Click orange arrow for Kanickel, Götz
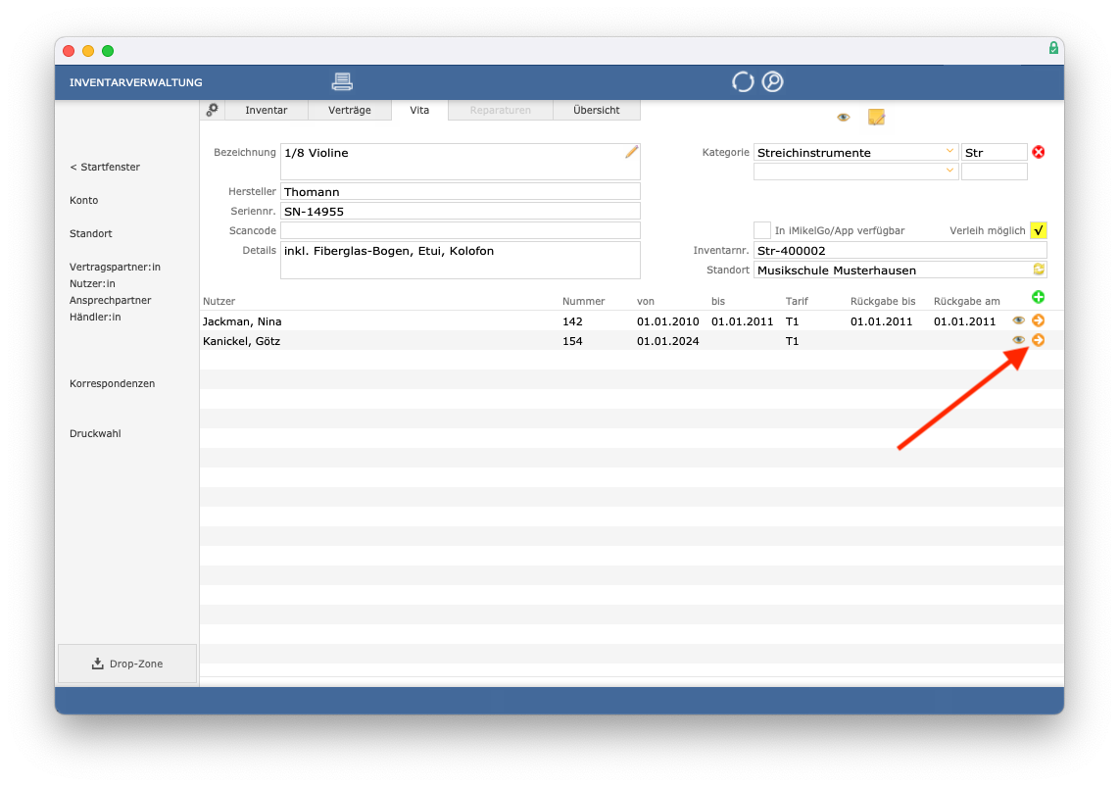 [x=1039, y=340]
